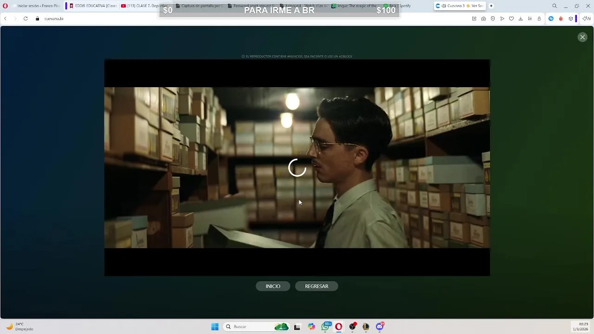Click the INICIO button below the player
The height and width of the screenshot is (334, 594).
coord(273,286)
